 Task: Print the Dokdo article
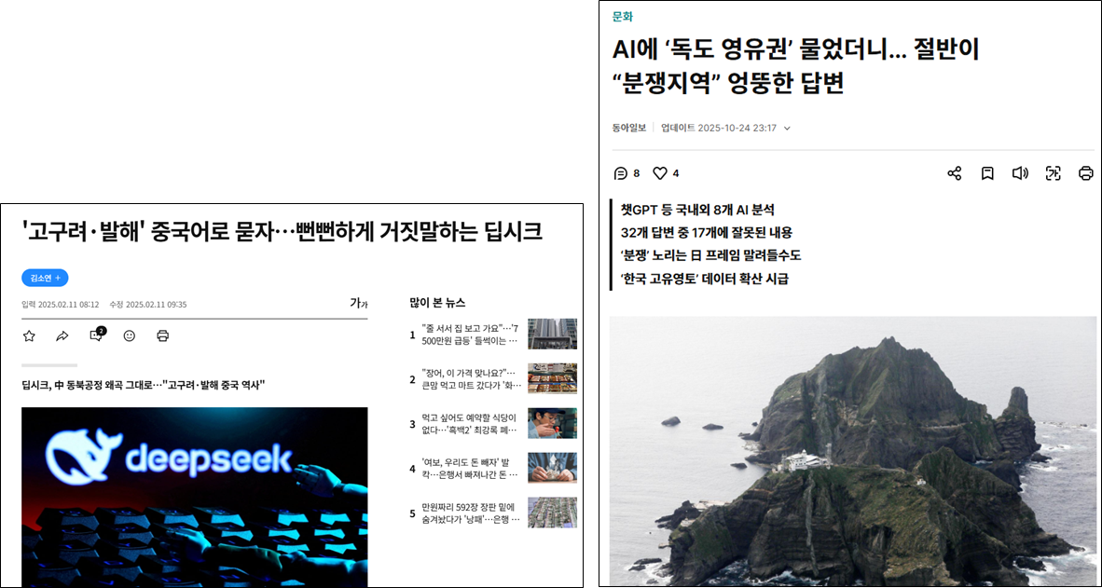[1085, 172]
